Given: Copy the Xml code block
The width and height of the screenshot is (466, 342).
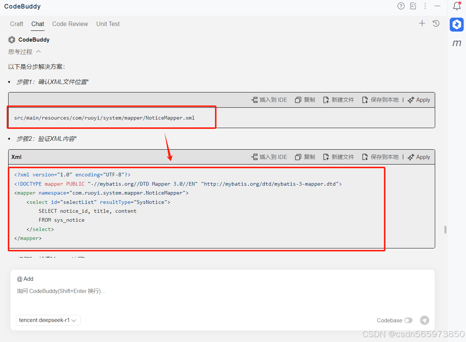Looking at the screenshot, I should tap(305, 157).
